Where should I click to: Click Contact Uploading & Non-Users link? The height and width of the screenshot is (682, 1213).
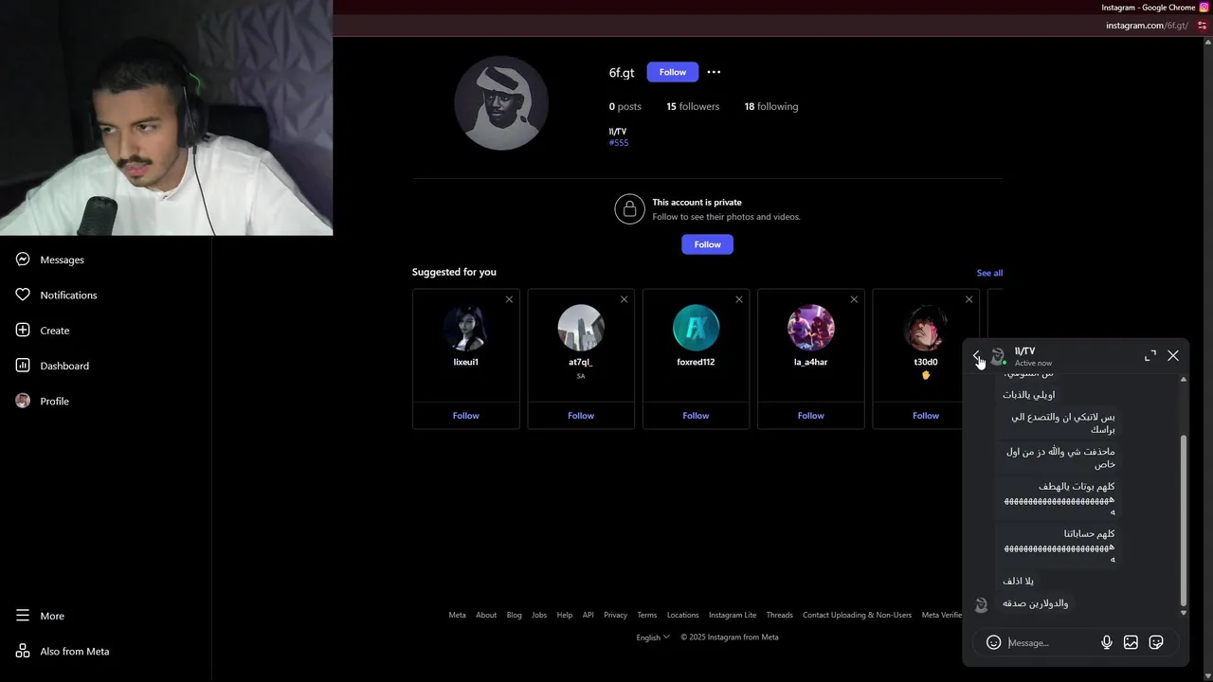point(857,615)
